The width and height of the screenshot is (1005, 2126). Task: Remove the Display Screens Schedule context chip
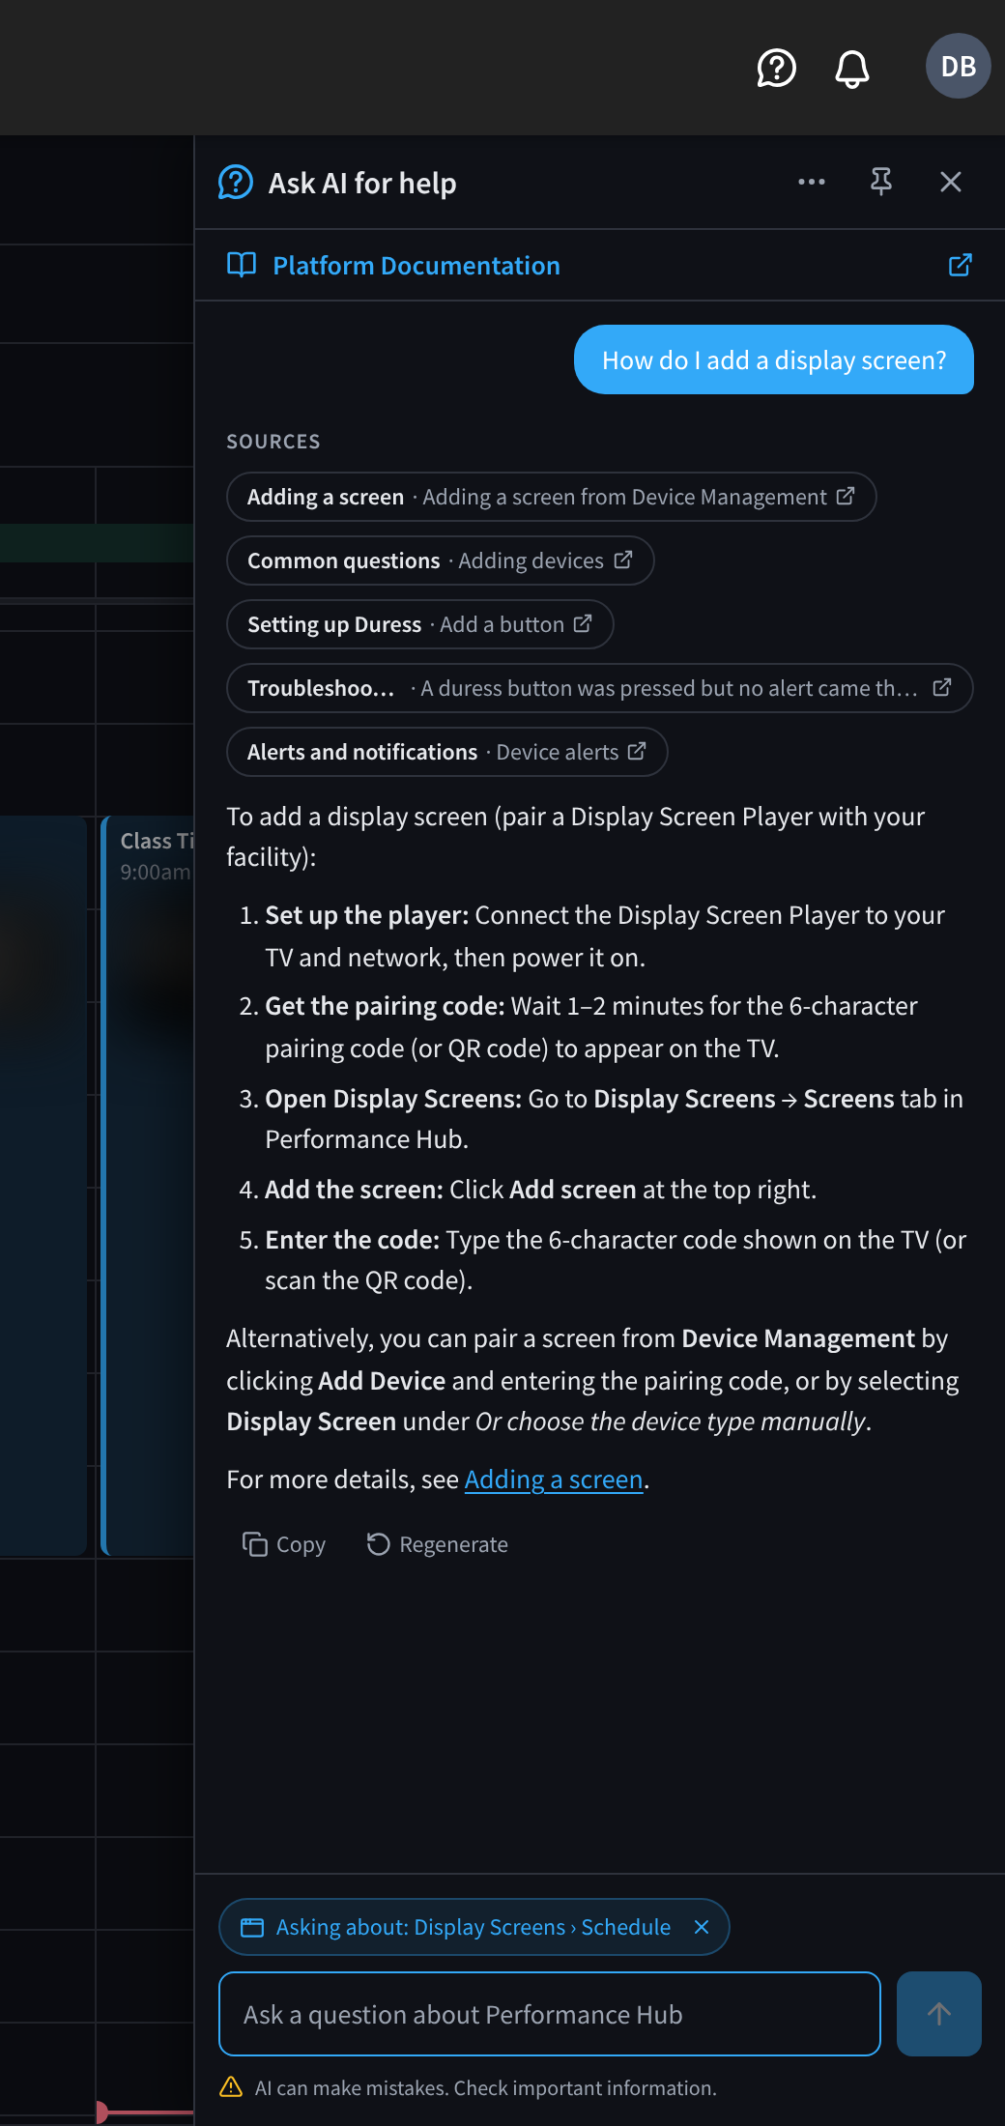coord(702,1927)
